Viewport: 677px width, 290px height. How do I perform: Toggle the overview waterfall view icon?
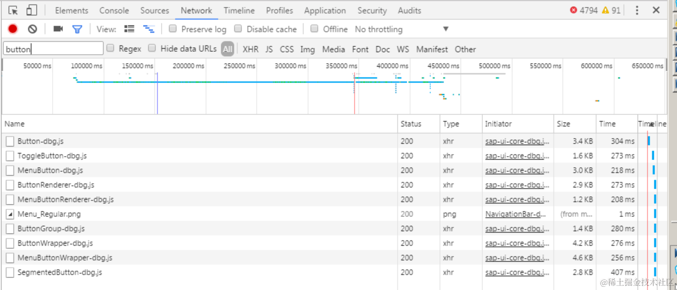point(149,29)
